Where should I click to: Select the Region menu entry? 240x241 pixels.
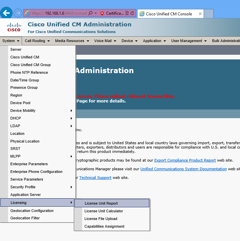38,95
